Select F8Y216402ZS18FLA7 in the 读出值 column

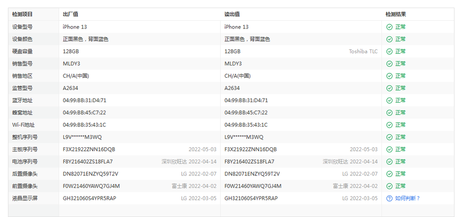(x=249, y=162)
